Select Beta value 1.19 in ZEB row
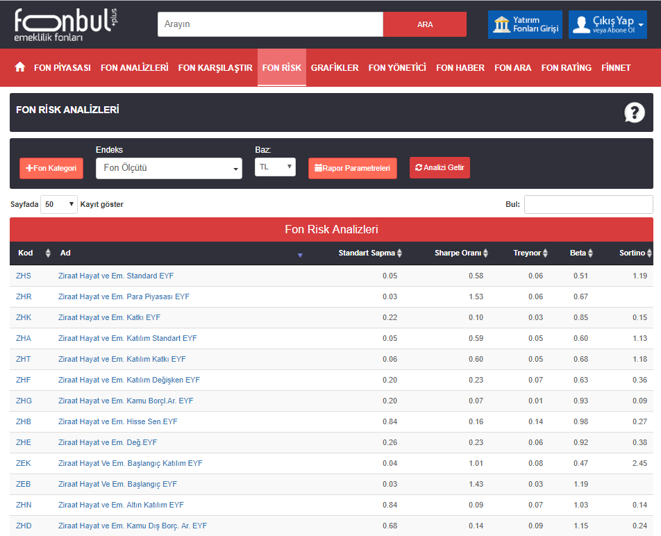The width and height of the screenshot is (661, 536). [580, 484]
